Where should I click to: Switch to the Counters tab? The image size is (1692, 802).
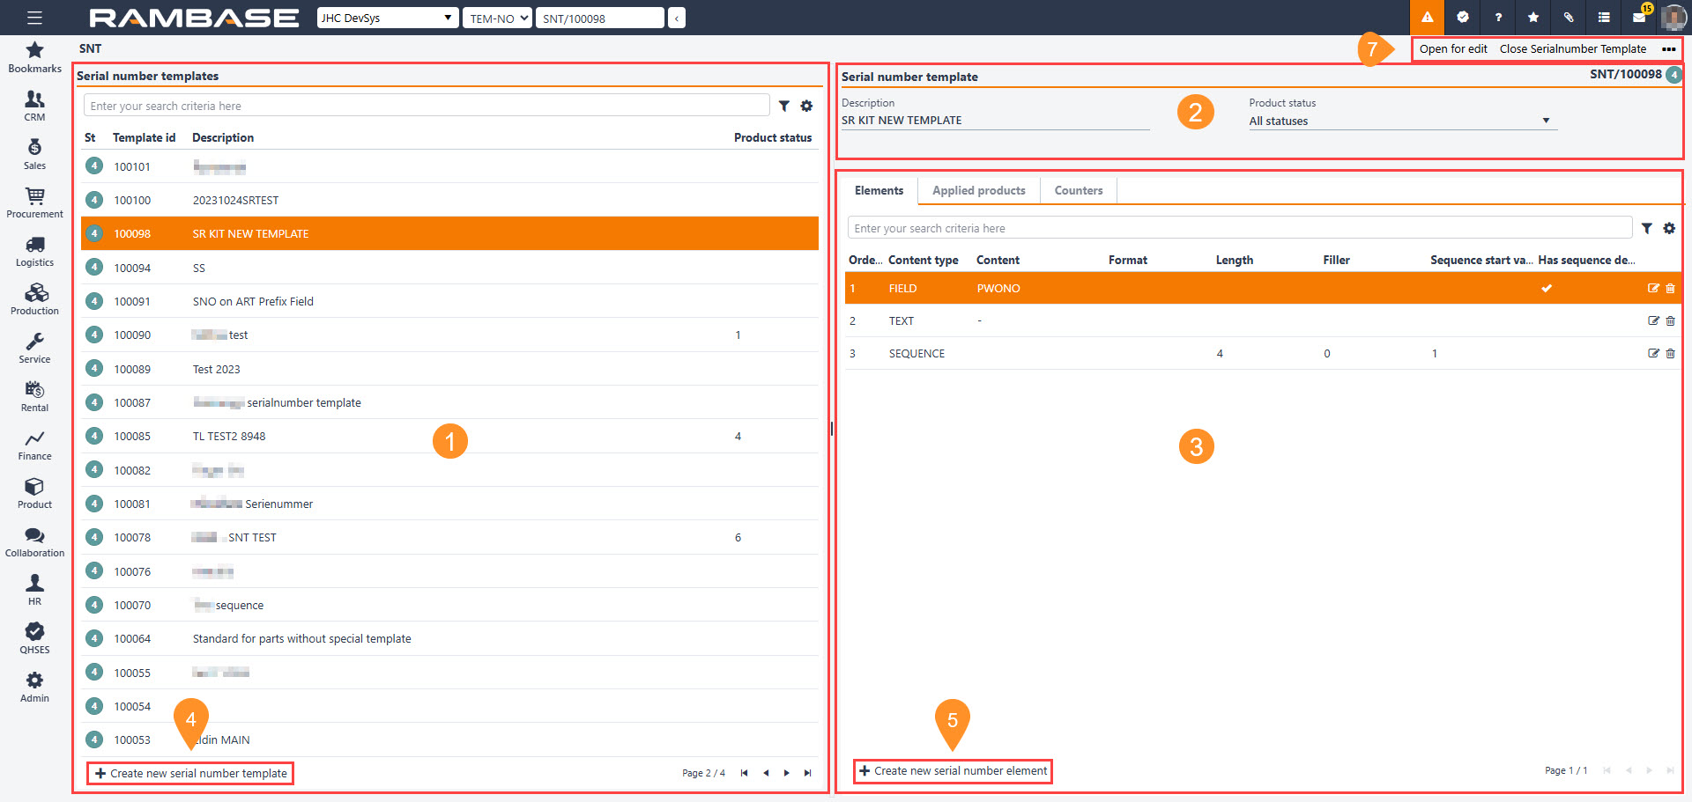(x=1078, y=190)
